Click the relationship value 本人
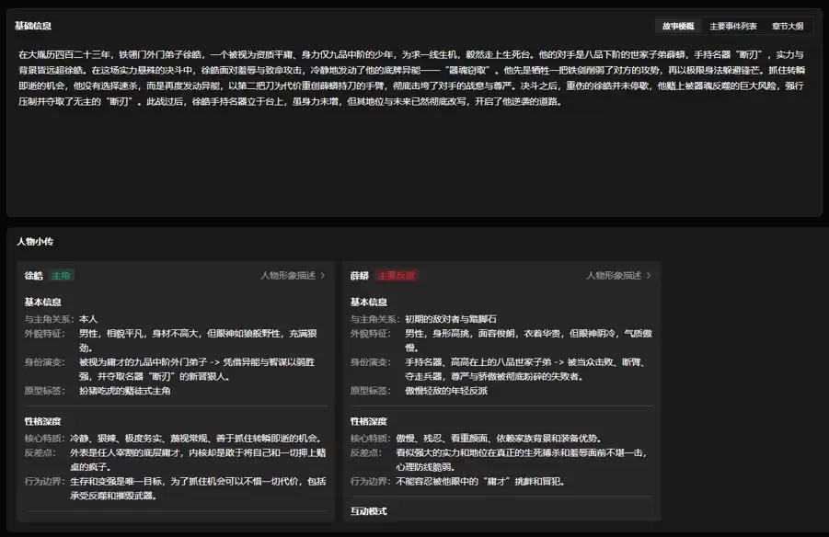 click(x=88, y=319)
